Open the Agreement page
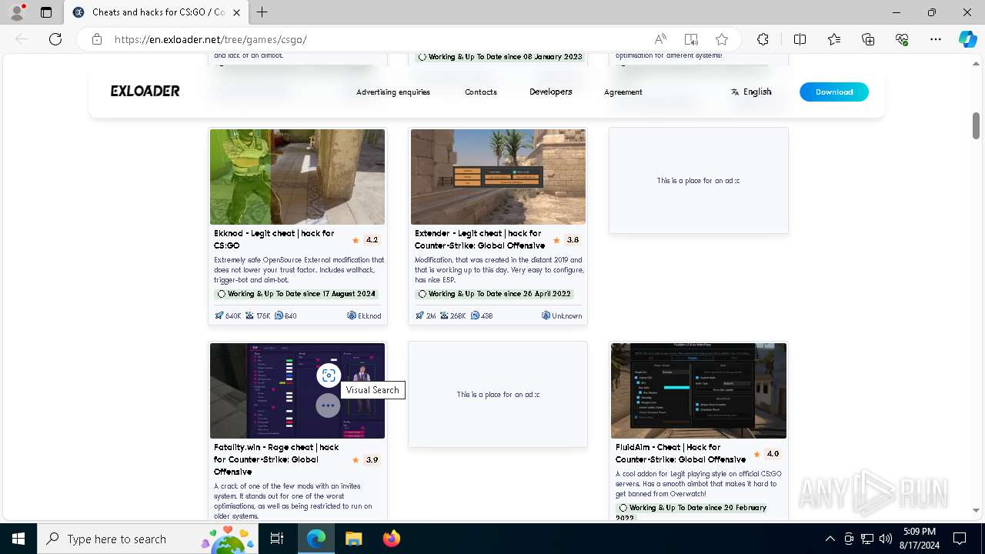Screen dimensions: 985x554 click(x=623, y=92)
